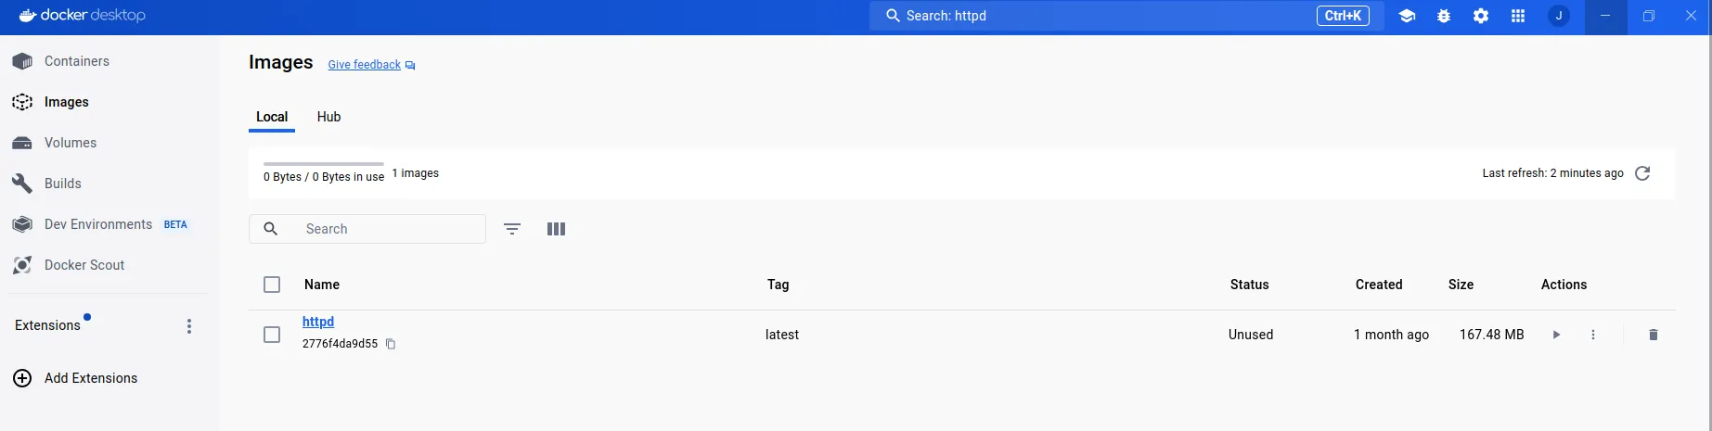1712x431 pixels.
Task: Open the Extensions options menu
Action: 189,326
